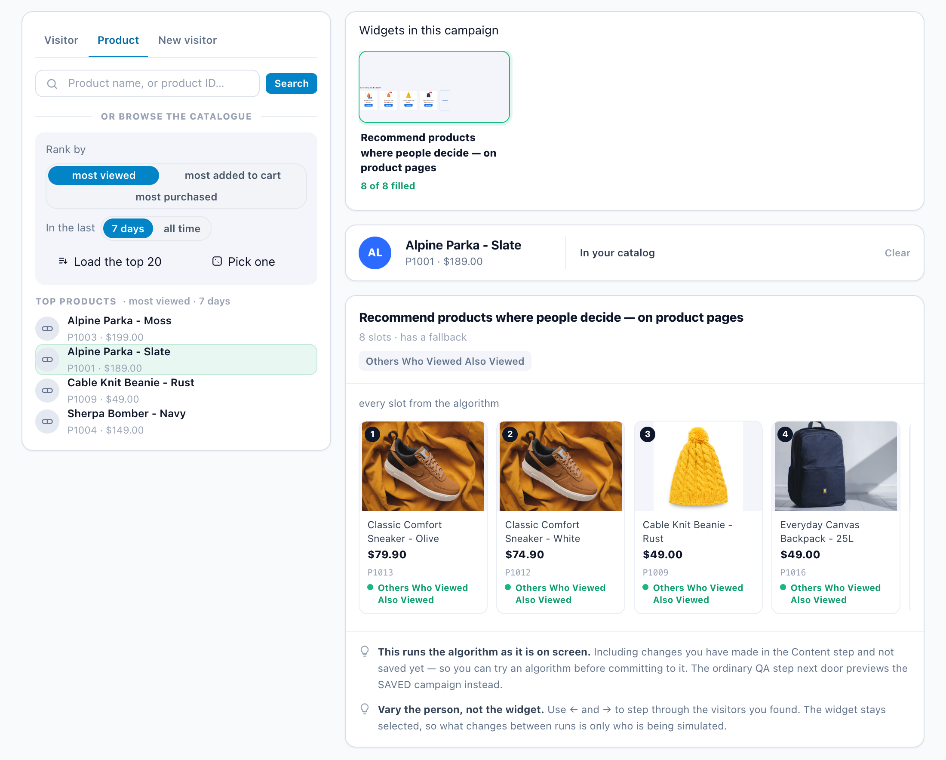
Task: Click the 'every slot from the algorithm' label
Action: (429, 403)
